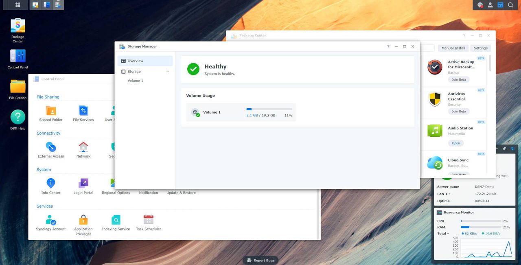Pin the widget panel with the pin icon
The image size is (521, 265).
pyautogui.click(x=504, y=149)
